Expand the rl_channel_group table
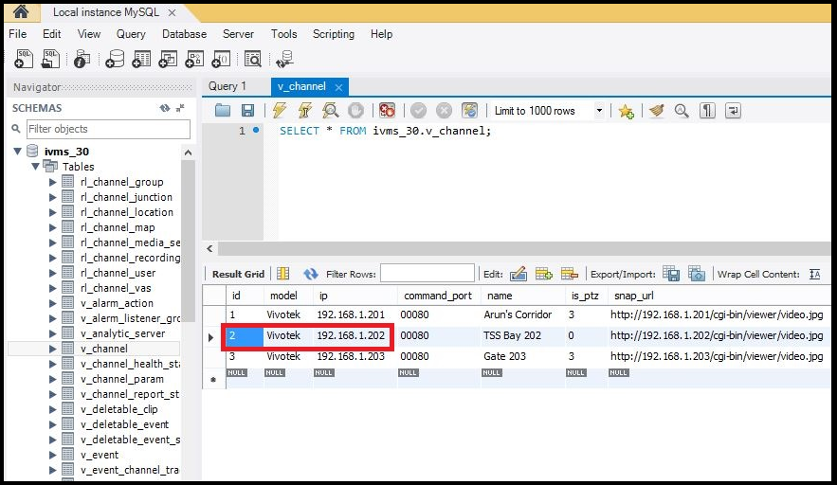The width and height of the screenshot is (837, 485). [52, 182]
